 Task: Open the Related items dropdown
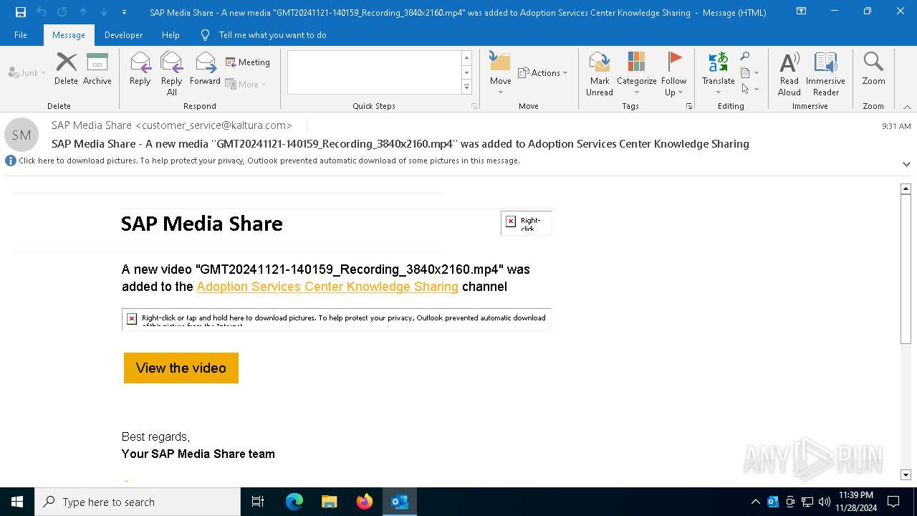[749, 72]
